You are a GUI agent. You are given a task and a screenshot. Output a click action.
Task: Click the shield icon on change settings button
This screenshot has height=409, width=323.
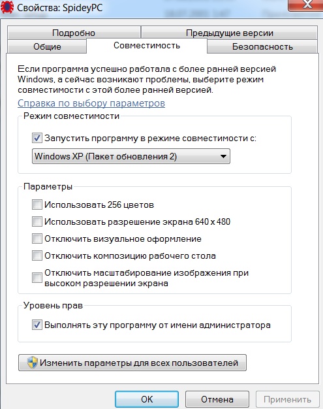point(33,363)
